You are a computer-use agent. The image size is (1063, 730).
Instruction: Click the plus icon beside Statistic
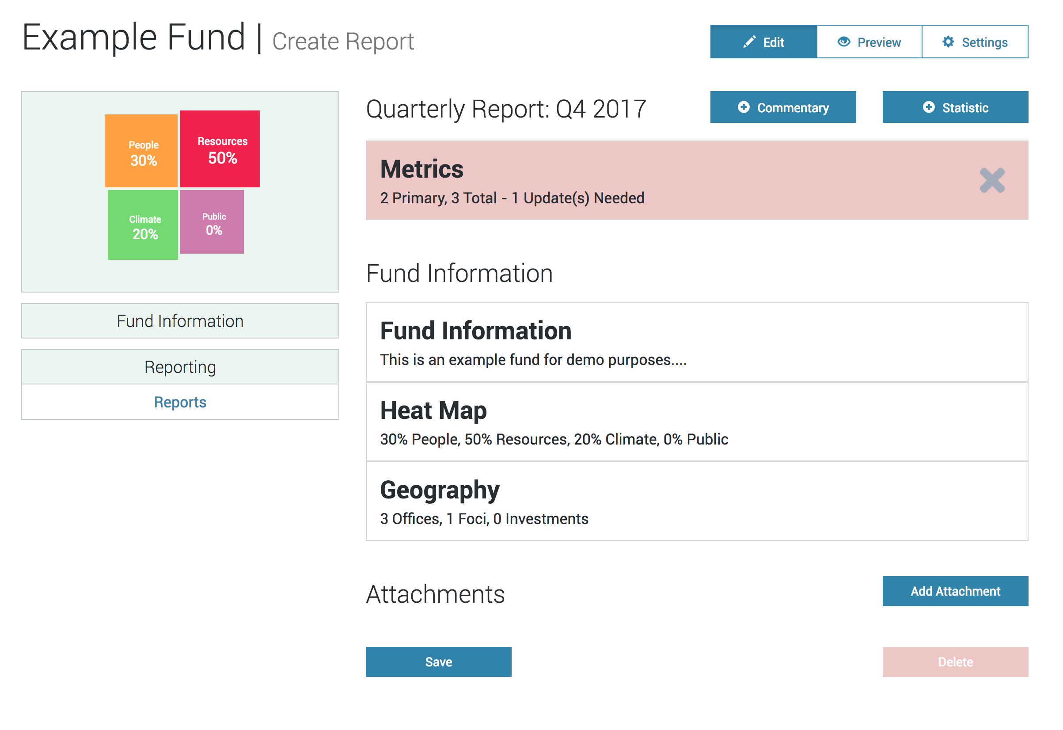(x=929, y=107)
